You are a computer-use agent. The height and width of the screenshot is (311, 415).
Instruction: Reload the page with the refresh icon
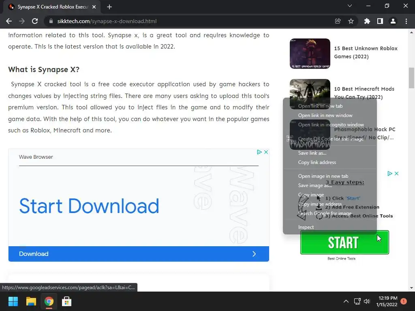35,21
